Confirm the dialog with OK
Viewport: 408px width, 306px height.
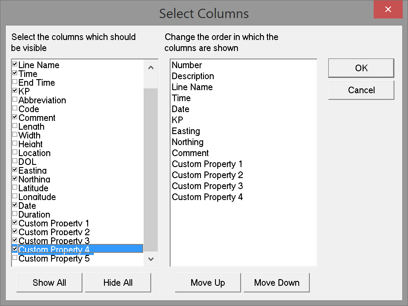(x=361, y=68)
